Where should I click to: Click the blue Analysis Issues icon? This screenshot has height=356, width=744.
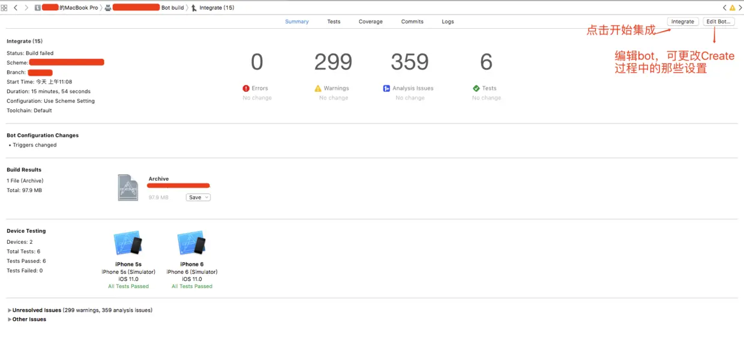[x=386, y=88]
